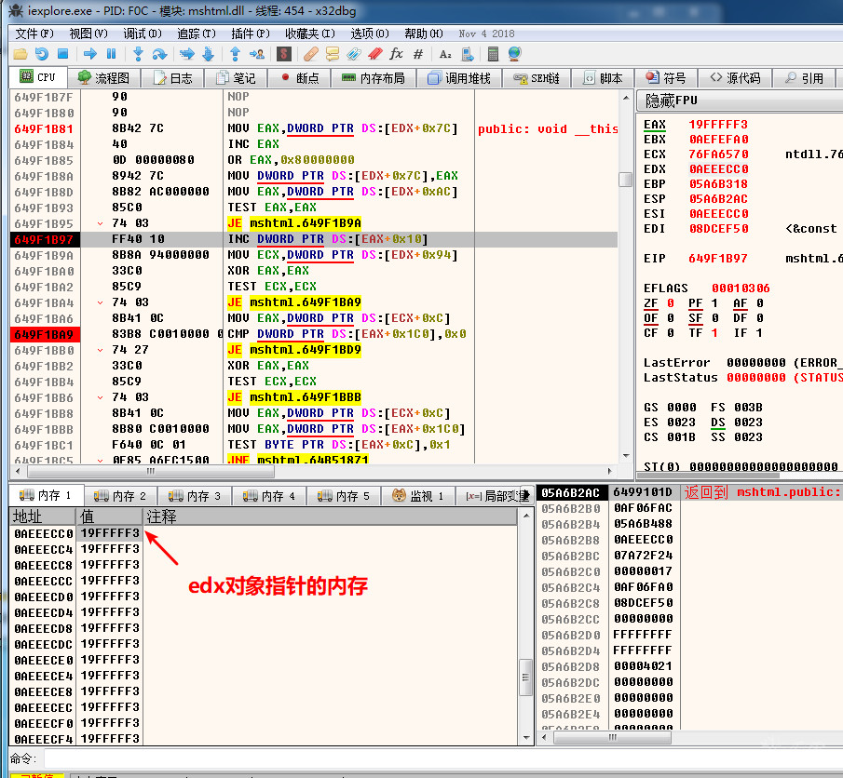Click the 命令 command input field

tap(373, 758)
